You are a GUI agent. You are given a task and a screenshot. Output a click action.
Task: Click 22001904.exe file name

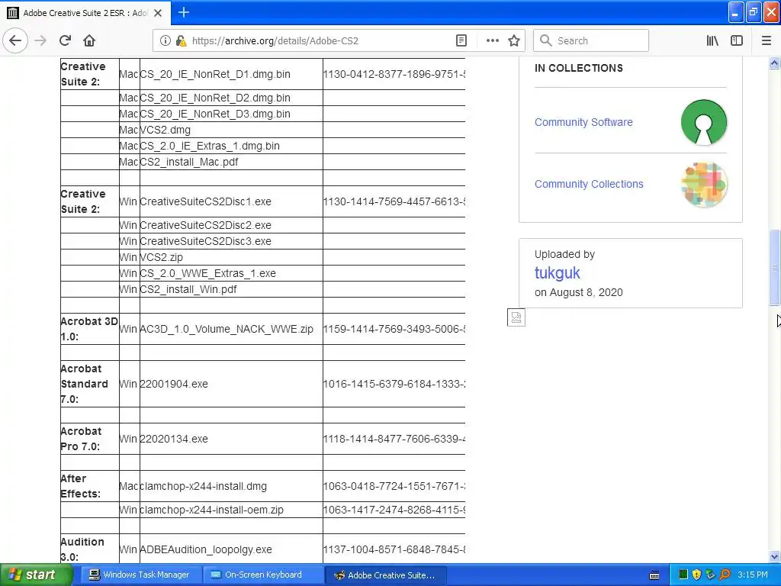(x=174, y=385)
